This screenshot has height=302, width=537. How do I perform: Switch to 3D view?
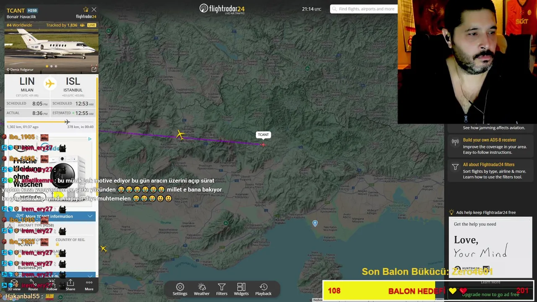[x=14, y=285]
